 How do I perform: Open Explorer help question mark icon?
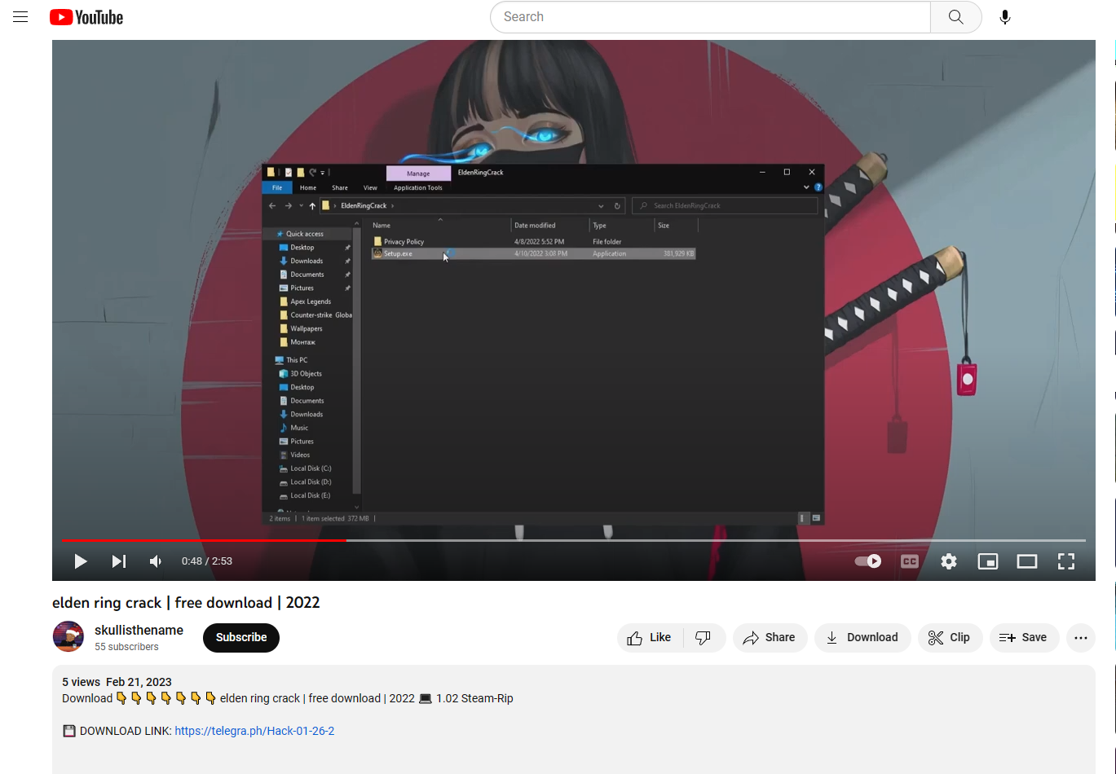(818, 187)
